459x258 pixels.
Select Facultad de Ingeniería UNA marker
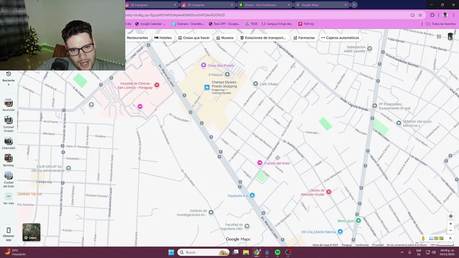[247, 226]
